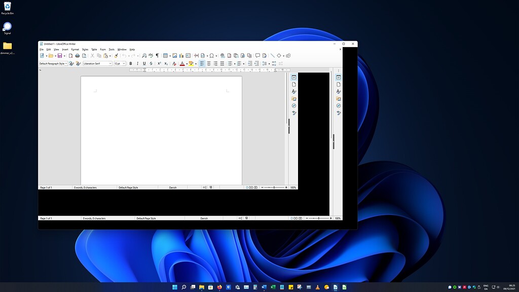The width and height of the screenshot is (519, 292).
Task: Click the Insert Chart icon
Action: [181, 56]
